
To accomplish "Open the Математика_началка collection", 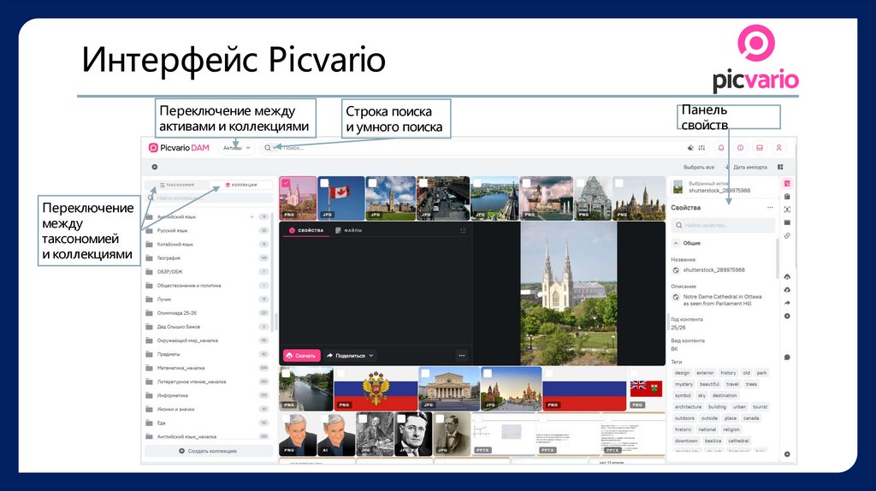I will pyautogui.click(x=207, y=368).
